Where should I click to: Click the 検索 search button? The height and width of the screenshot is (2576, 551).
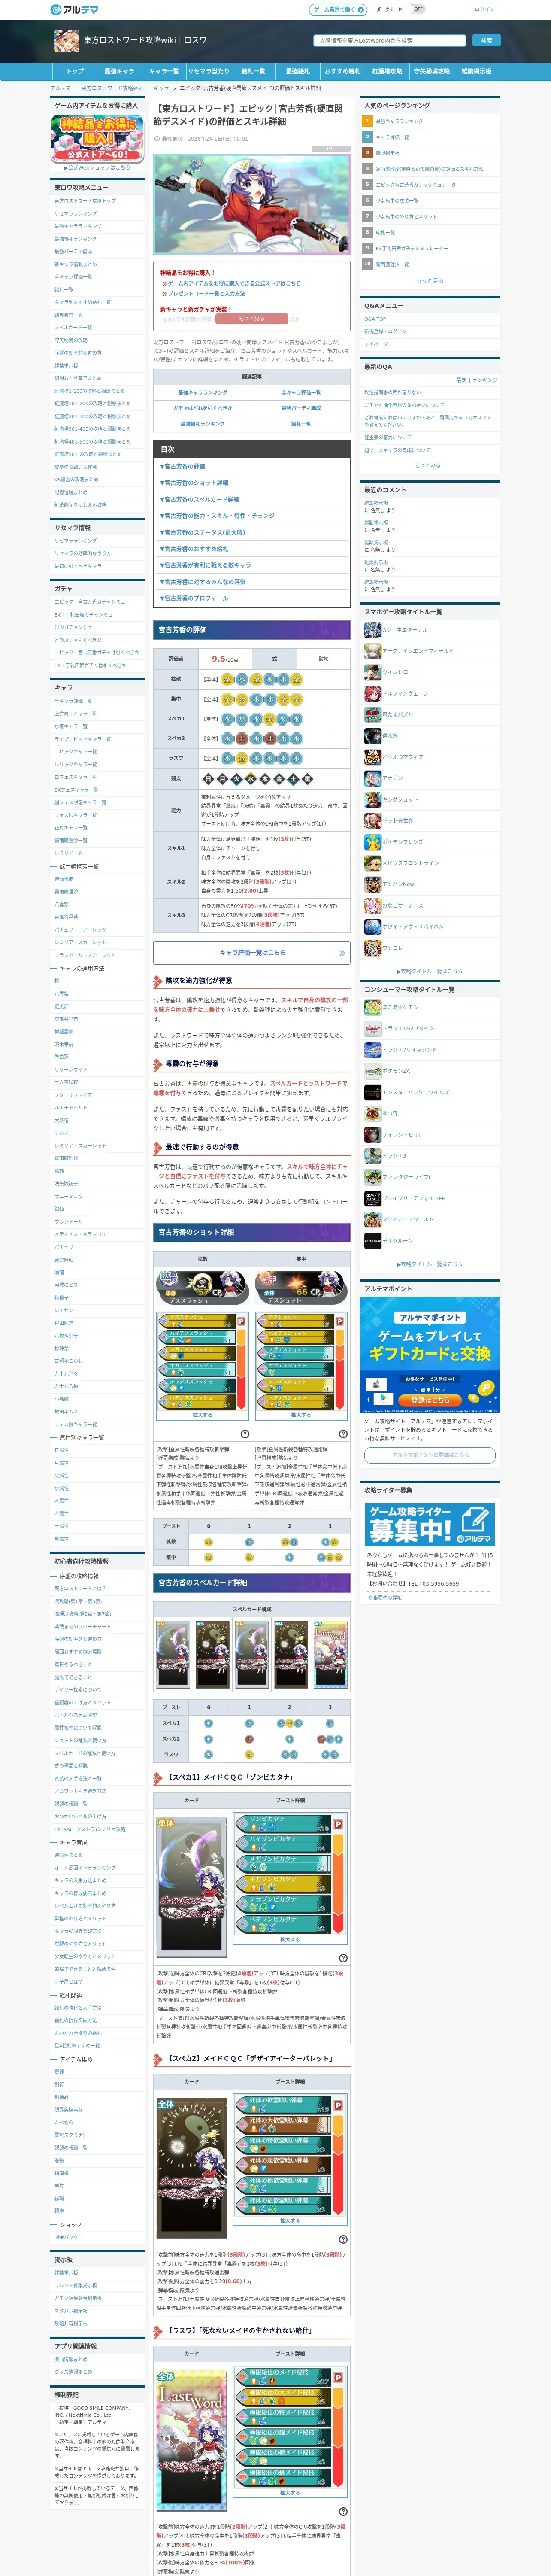[486, 41]
